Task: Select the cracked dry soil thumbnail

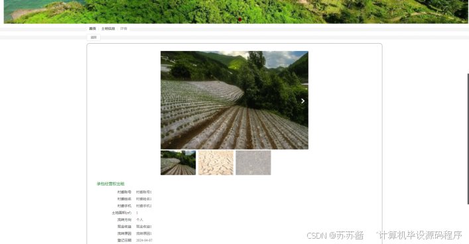Action: click(x=216, y=162)
